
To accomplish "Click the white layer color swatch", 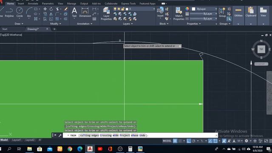I will [127, 9].
